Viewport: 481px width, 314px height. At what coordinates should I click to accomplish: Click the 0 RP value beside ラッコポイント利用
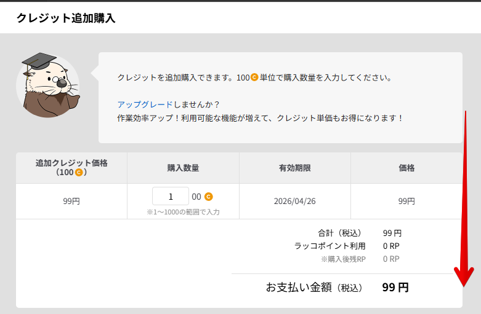(x=391, y=246)
